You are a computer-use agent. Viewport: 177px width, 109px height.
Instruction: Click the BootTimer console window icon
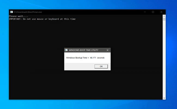[11, 12]
